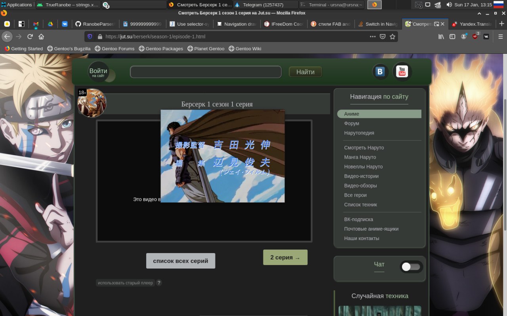Open Смотреть Наруто navigation link
The width and height of the screenshot is (507, 316).
364,148
